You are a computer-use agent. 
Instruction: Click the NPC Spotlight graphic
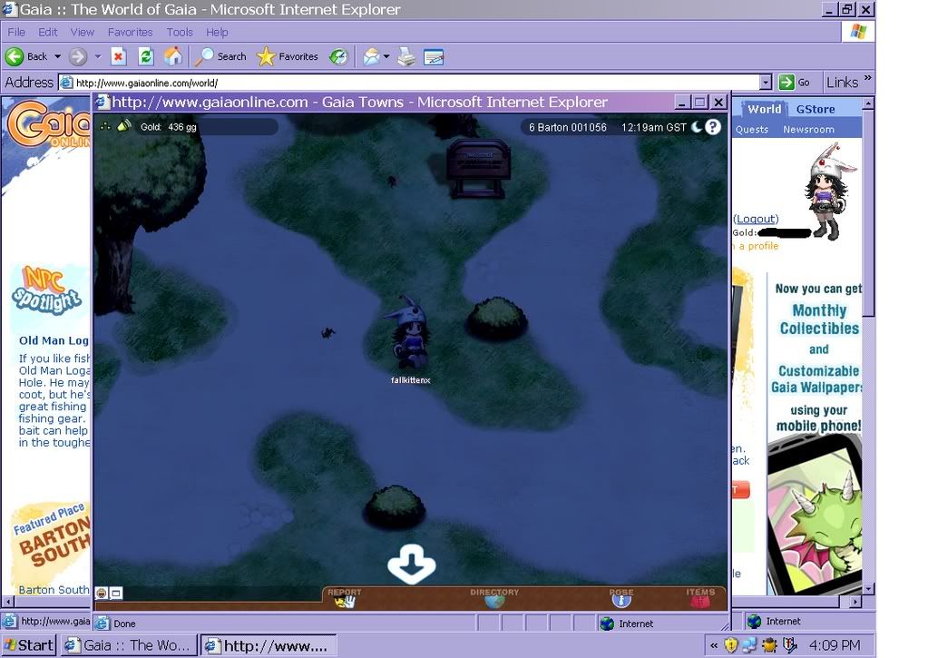45,290
